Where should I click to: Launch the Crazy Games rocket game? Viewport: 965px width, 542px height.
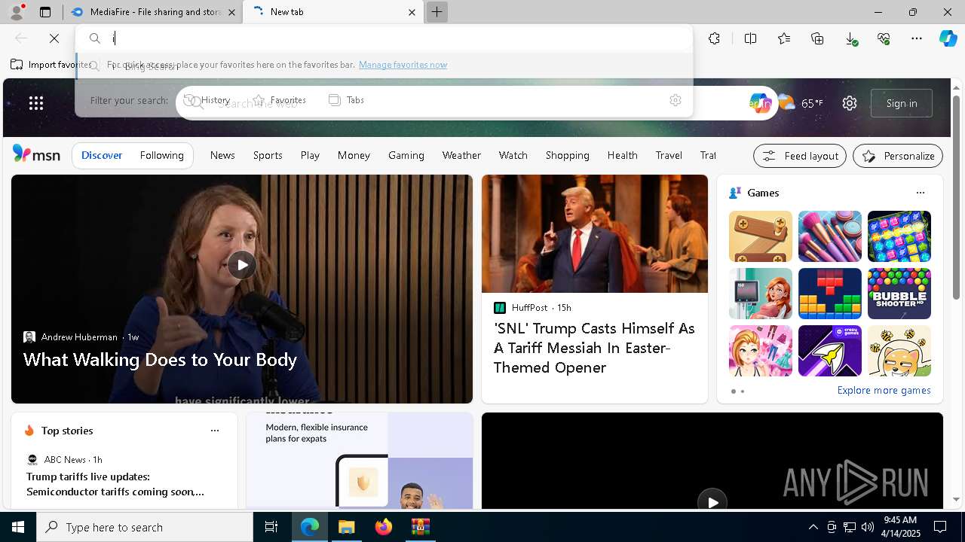[x=830, y=351]
